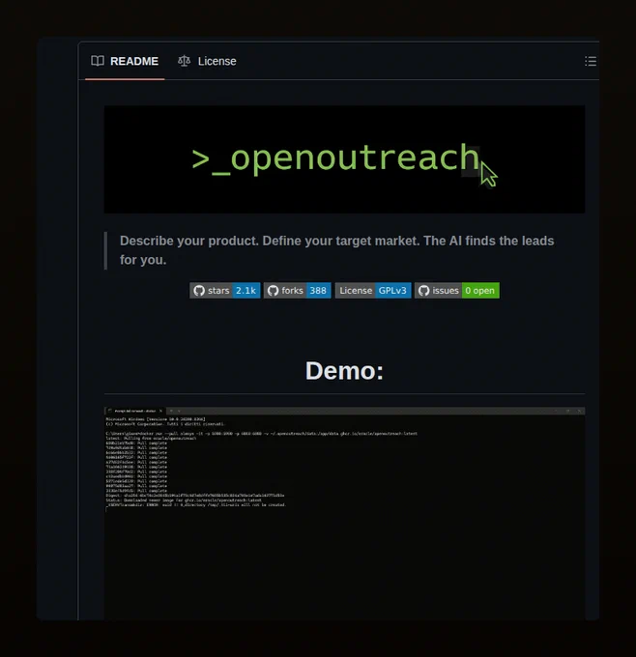Open the stars 2.1k badge
This screenshot has height=657, width=636.
[x=224, y=291]
